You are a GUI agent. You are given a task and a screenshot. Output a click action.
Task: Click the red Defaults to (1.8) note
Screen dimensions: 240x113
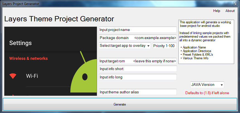[207, 93]
